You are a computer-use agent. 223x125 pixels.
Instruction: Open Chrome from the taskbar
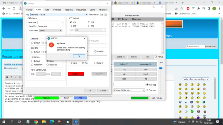pyautogui.click(x=36, y=122)
